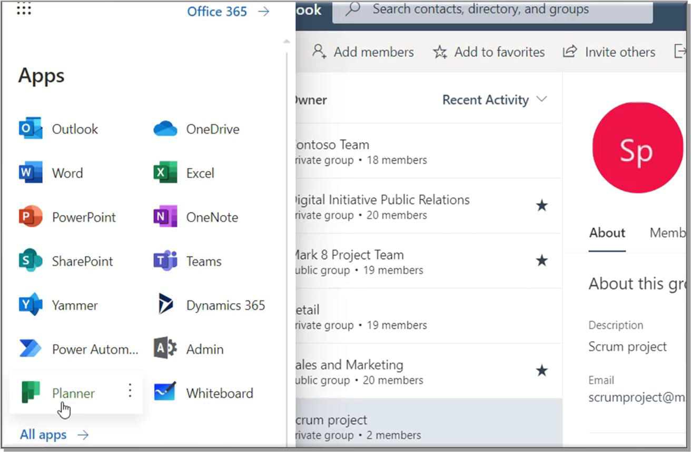Select the About tab
Viewport: 691px width, 452px height.
pyautogui.click(x=607, y=233)
